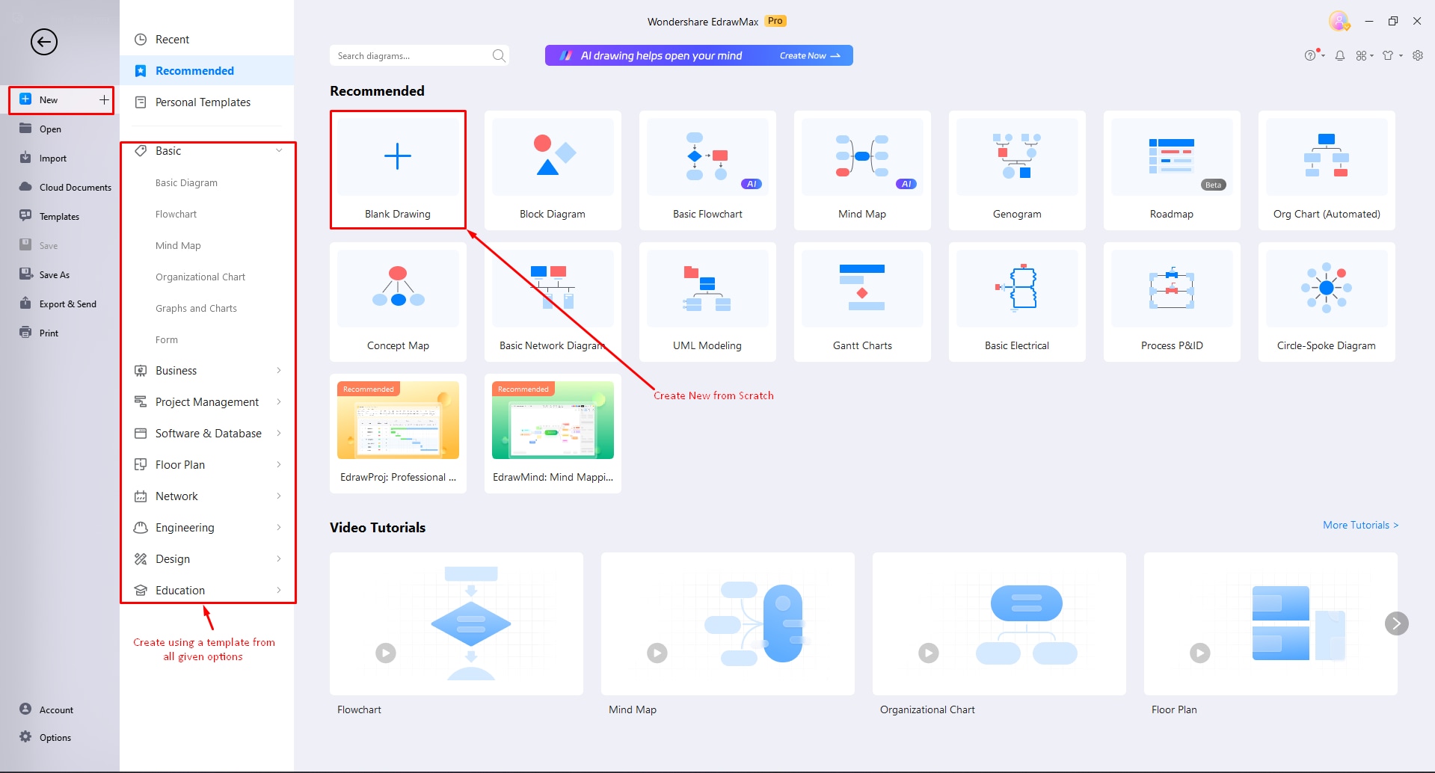The image size is (1435, 773).
Task: Play the Flowchart video tutorial
Action: [386, 653]
